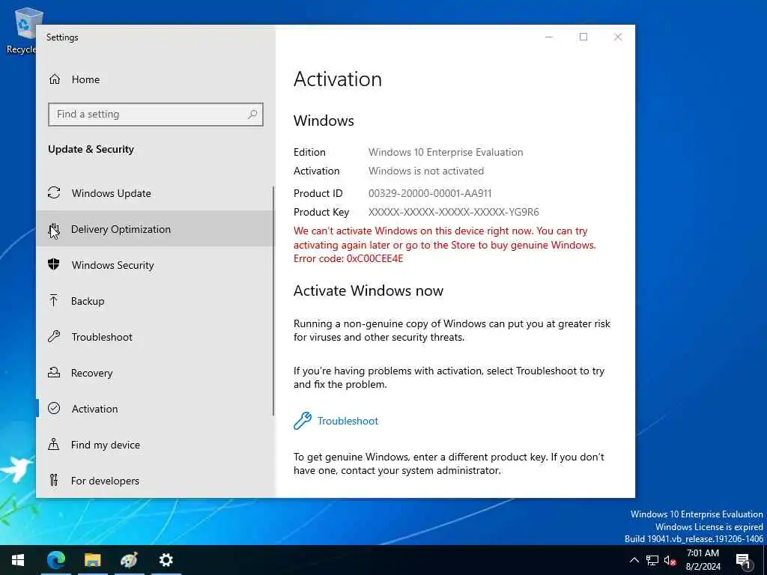Open Troubleshoot page from sidebar
The image size is (767, 575).
(154, 337)
